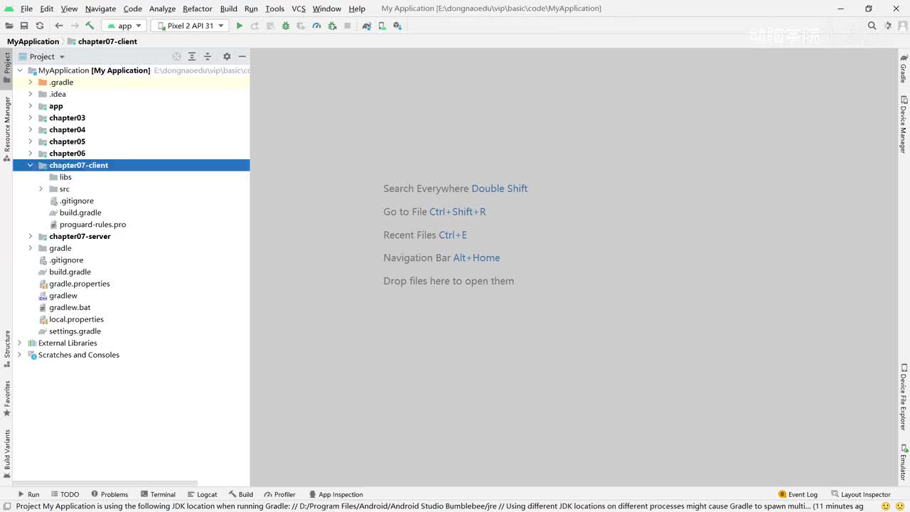Screen dimensions: 910x512
Task: Open the Refactor menu
Action: pos(198,9)
